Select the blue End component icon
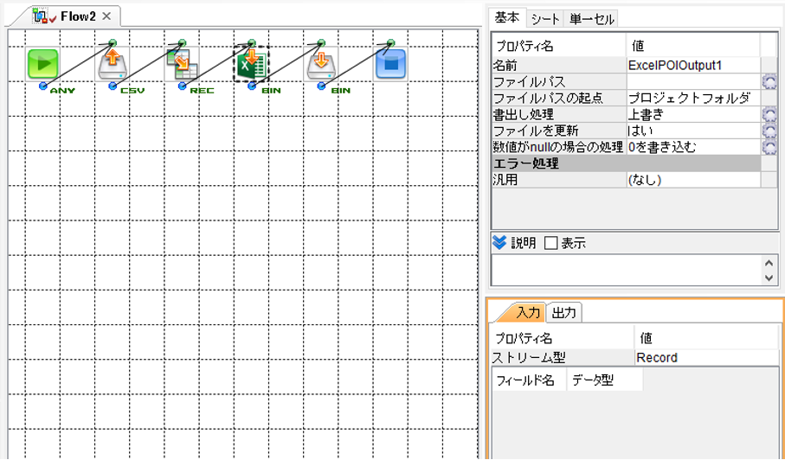The width and height of the screenshot is (785, 460). [390, 64]
